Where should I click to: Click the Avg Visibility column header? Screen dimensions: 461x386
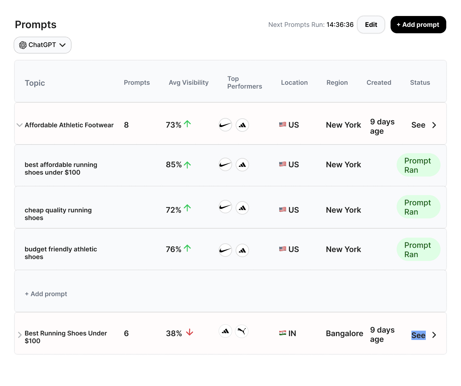point(189,83)
